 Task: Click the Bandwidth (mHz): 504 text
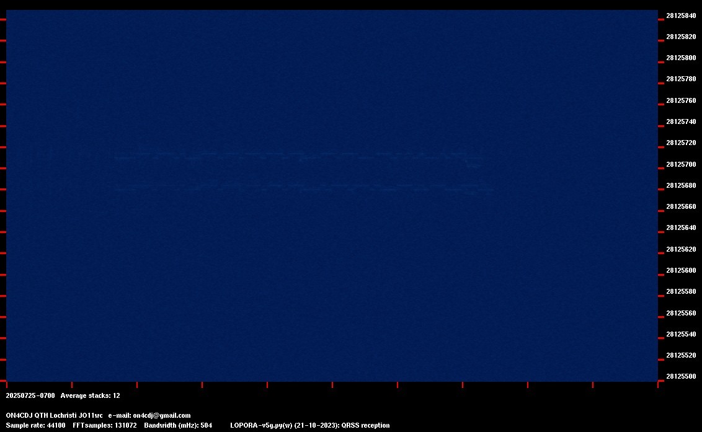tap(178, 425)
